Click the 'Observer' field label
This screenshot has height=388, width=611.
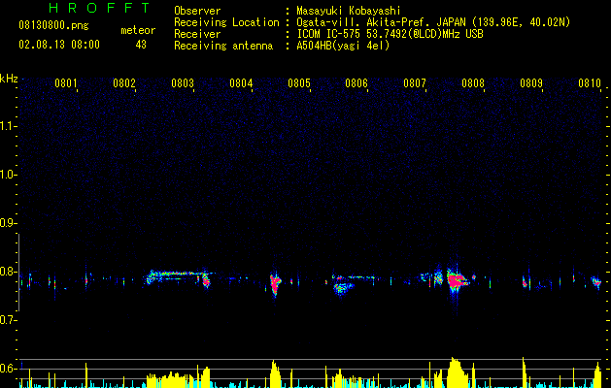coord(197,11)
